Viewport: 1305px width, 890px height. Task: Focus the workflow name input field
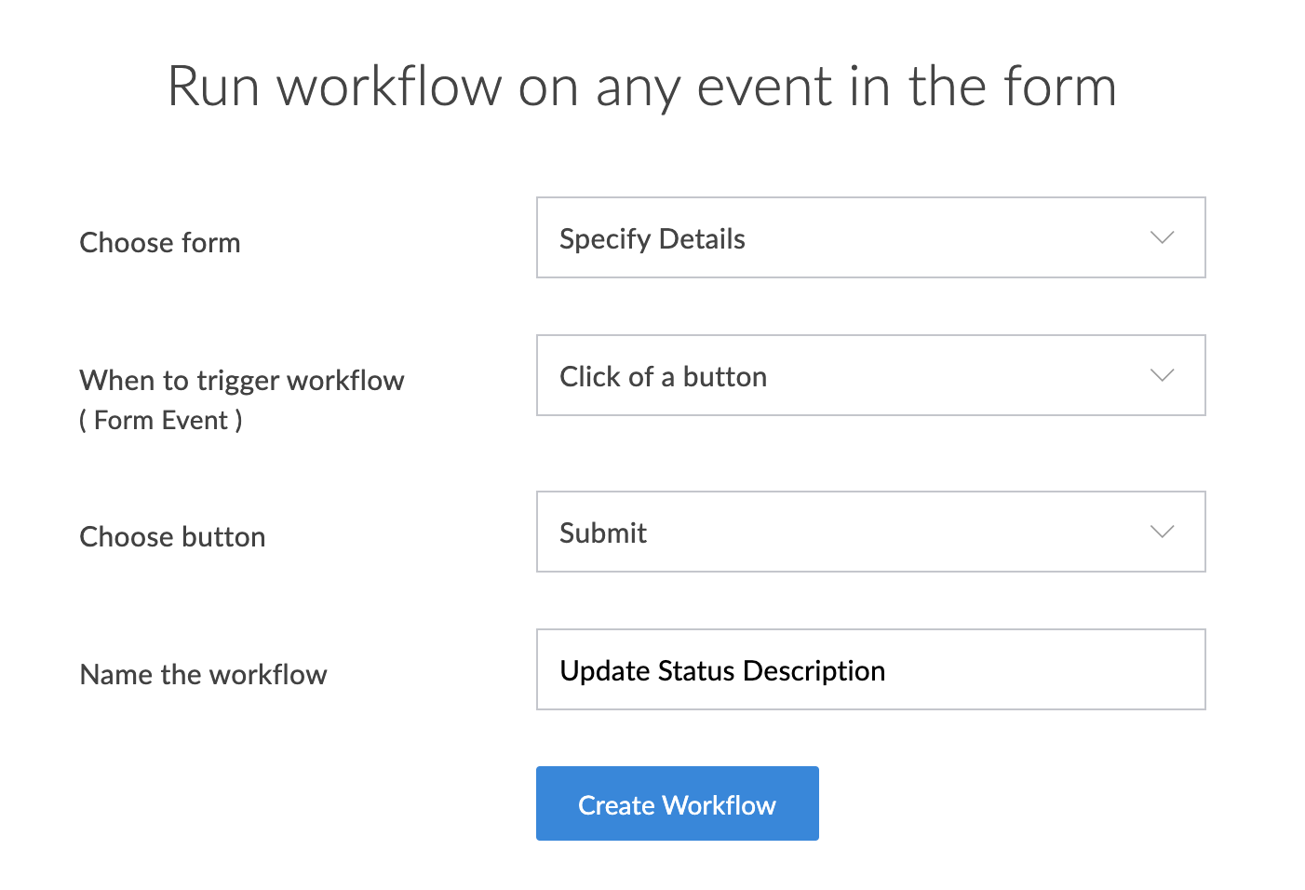(870, 669)
